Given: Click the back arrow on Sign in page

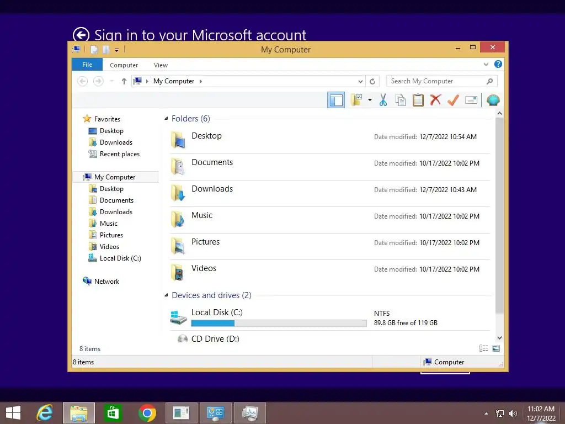Looking at the screenshot, I should (81, 35).
